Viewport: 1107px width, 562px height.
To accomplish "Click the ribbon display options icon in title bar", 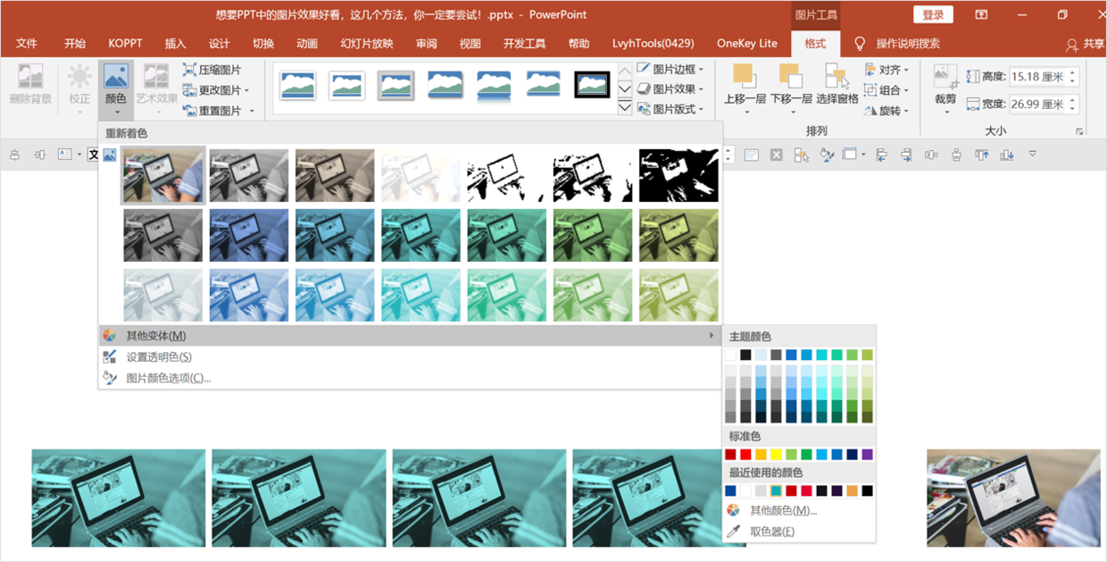I will click(981, 14).
